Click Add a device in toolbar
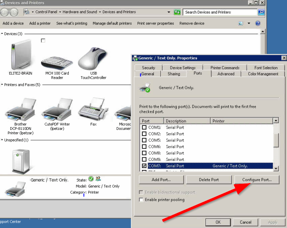287x228 pixels. click(13, 23)
